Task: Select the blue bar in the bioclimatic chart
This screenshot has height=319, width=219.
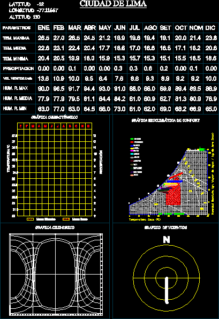Action: tap(175, 181)
